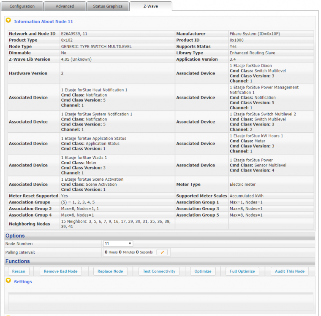Click the pencil edit icon for Polling Interval
Viewport: 321px width, 316px height.
[162, 252]
